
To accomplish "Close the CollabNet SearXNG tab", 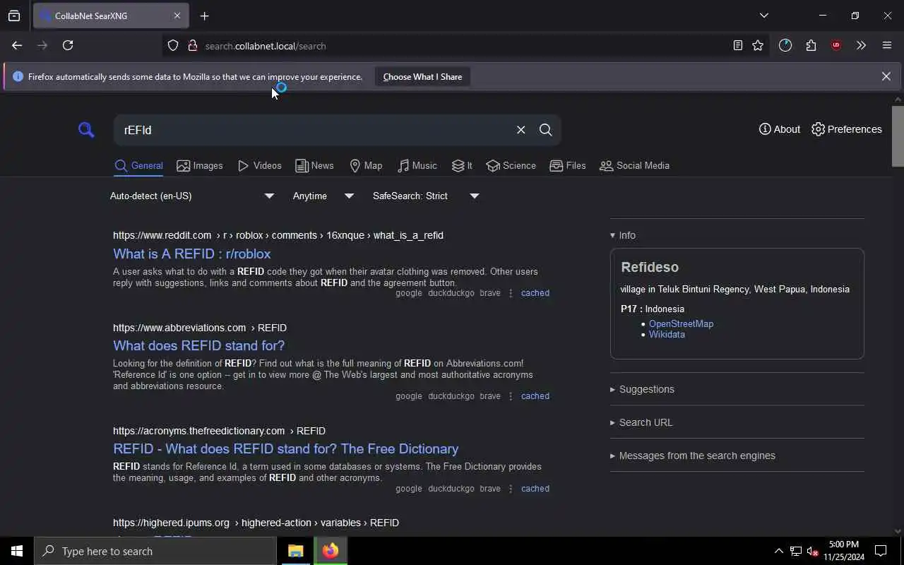I will click(x=177, y=16).
